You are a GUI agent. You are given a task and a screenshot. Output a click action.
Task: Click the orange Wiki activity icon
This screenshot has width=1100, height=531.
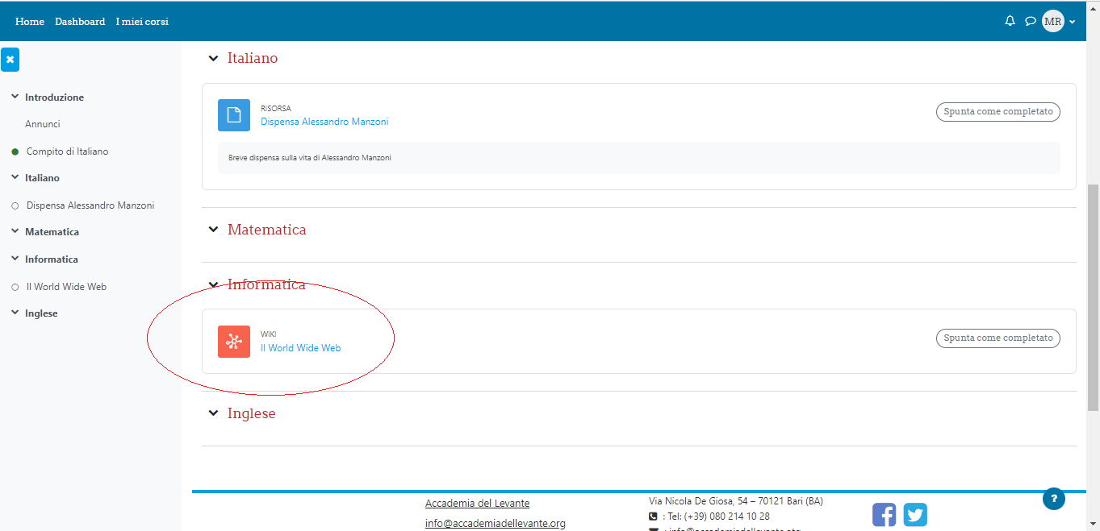[234, 341]
